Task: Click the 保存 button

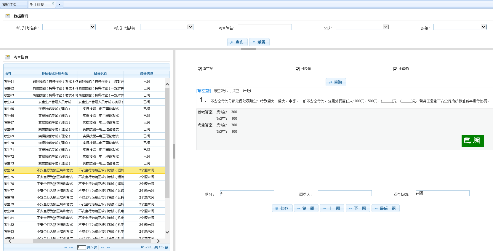Action: click(x=282, y=208)
